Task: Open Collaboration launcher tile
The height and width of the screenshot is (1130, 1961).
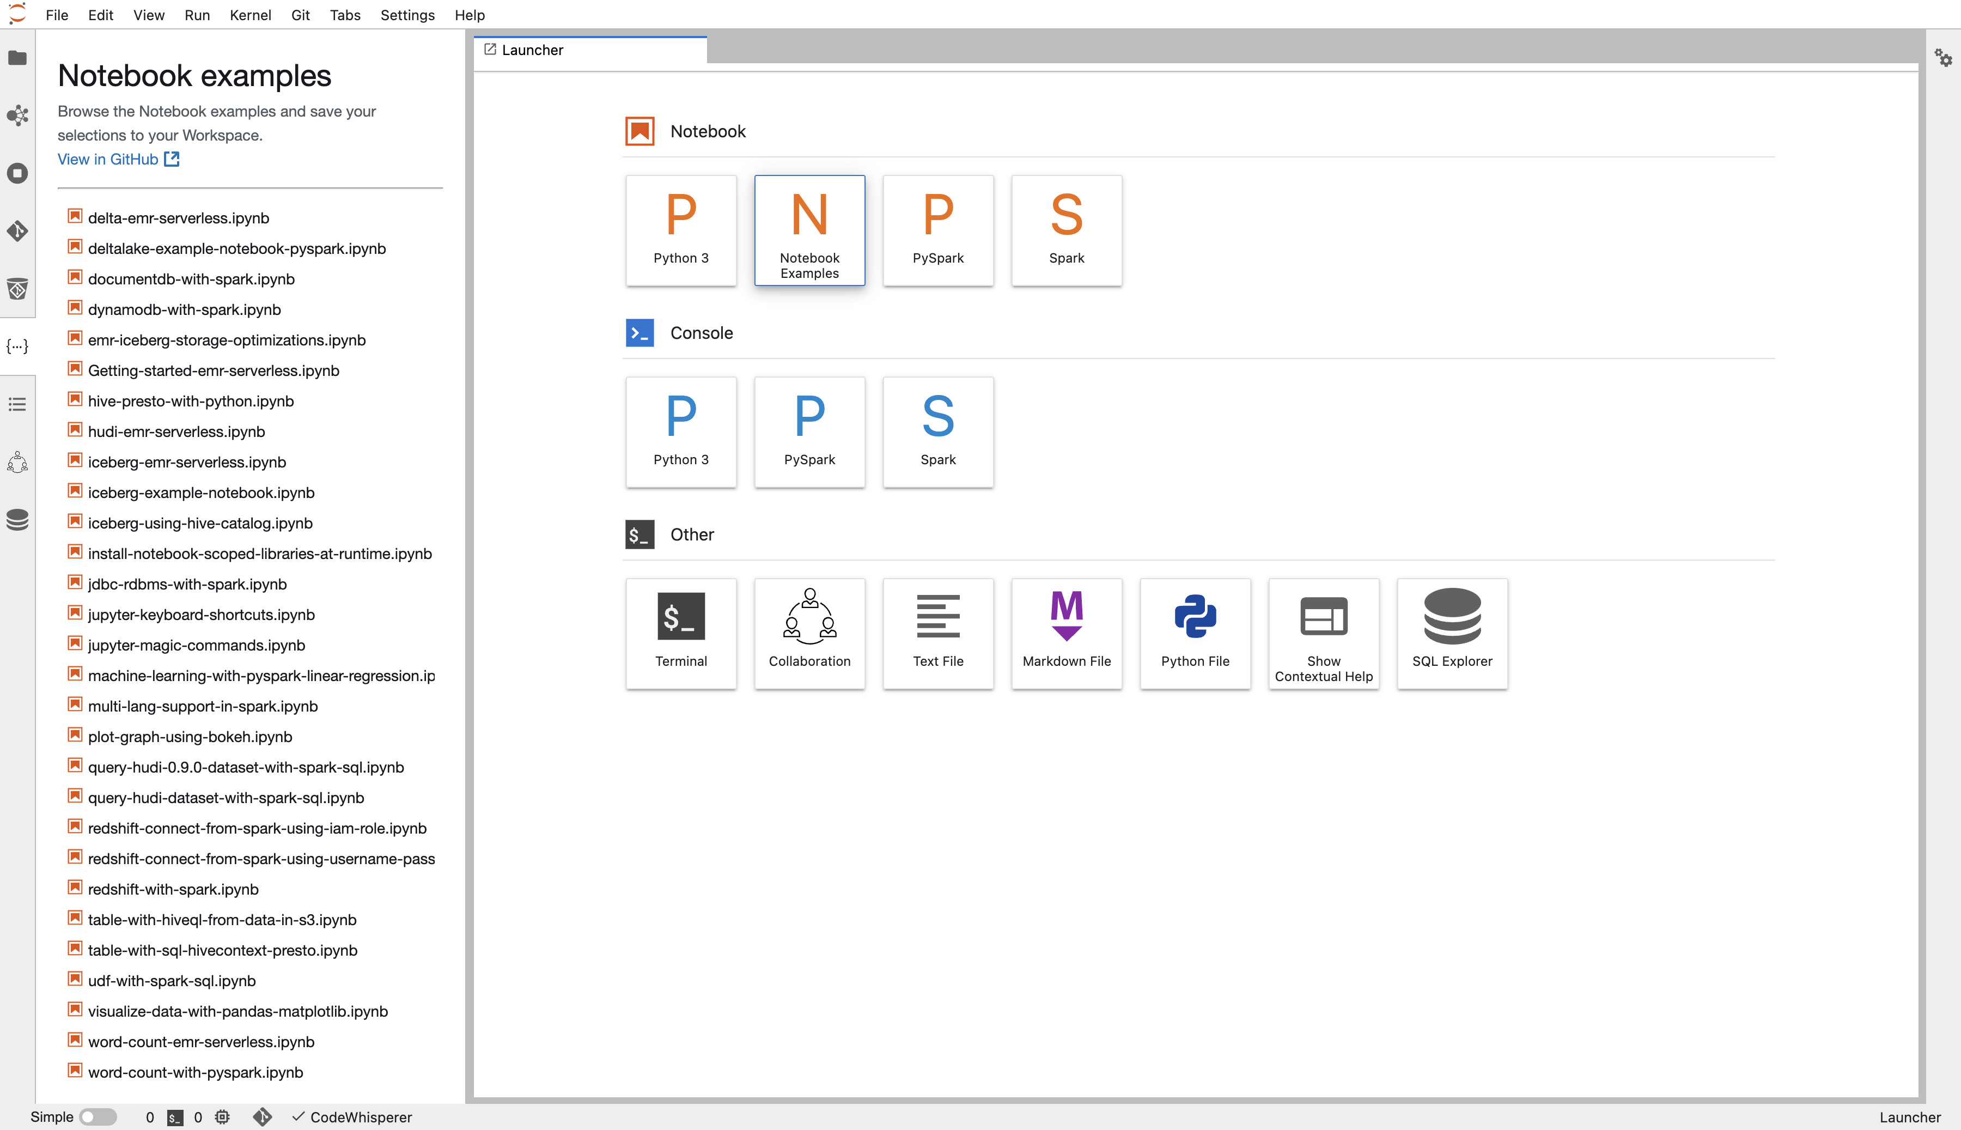Action: 810,633
